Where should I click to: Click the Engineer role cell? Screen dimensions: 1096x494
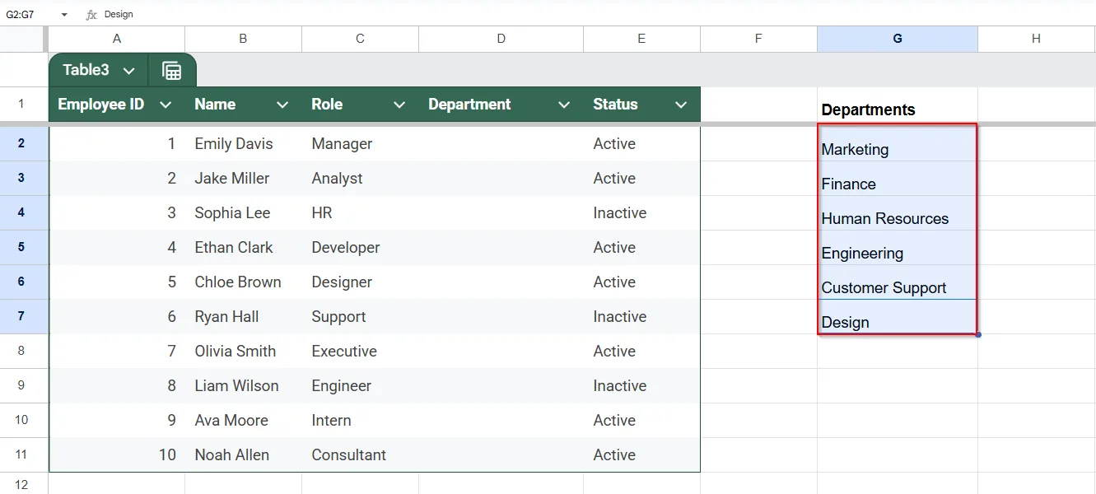point(360,385)
